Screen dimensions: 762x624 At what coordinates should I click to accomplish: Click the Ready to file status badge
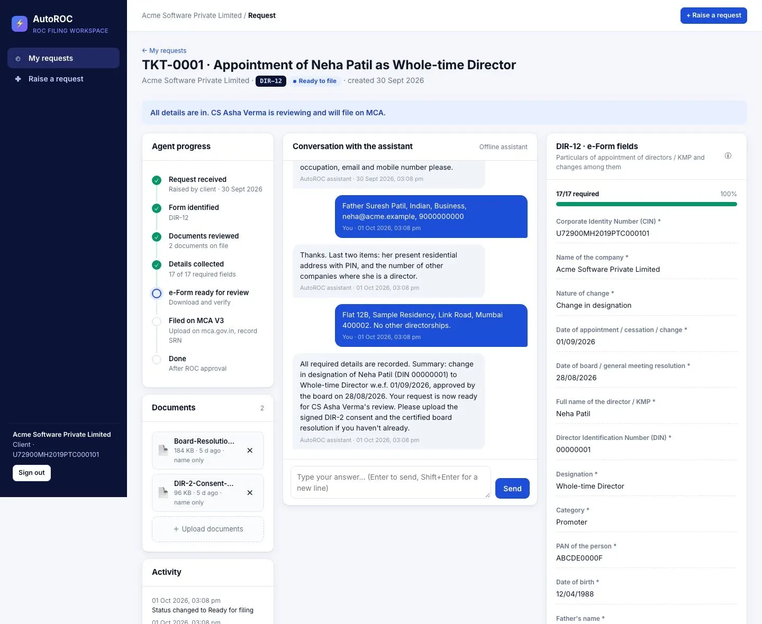[x=315, y=81]
